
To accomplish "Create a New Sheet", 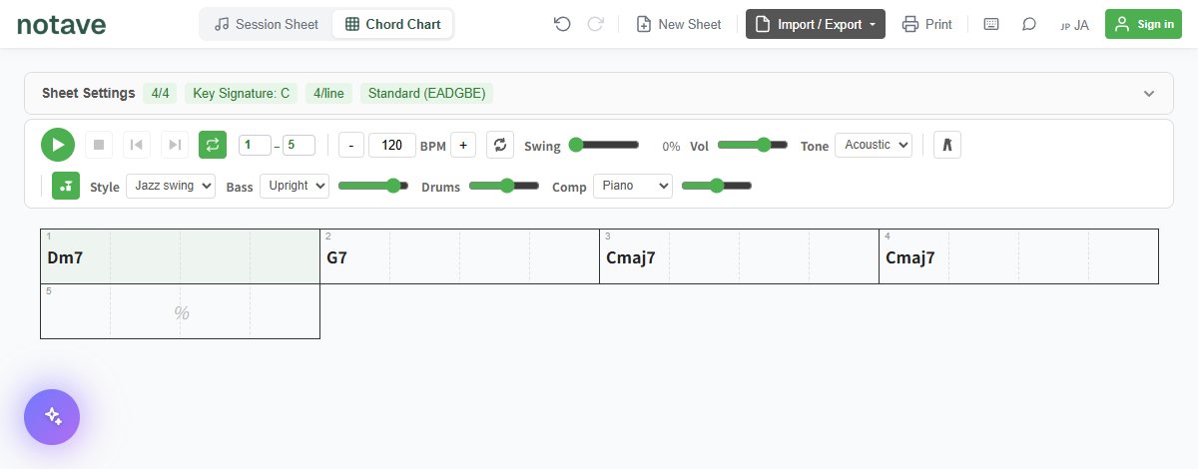I will (679, 24).
